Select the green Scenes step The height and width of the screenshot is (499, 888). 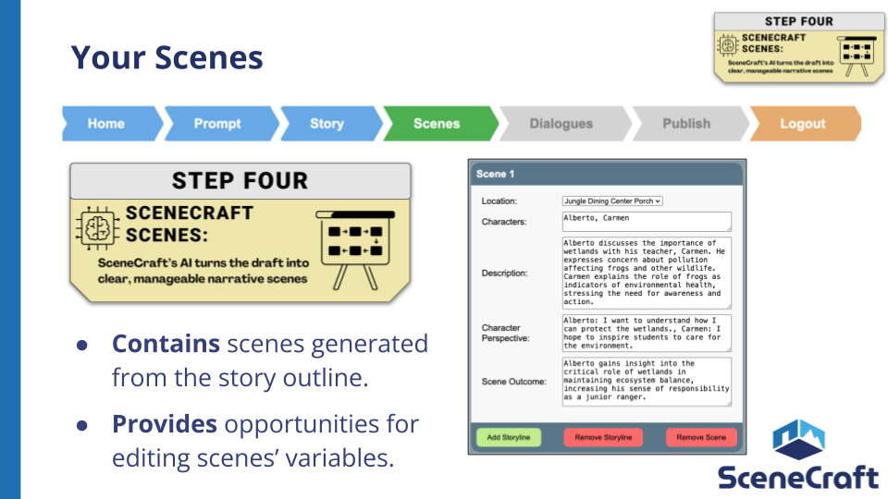pos(440,123)
